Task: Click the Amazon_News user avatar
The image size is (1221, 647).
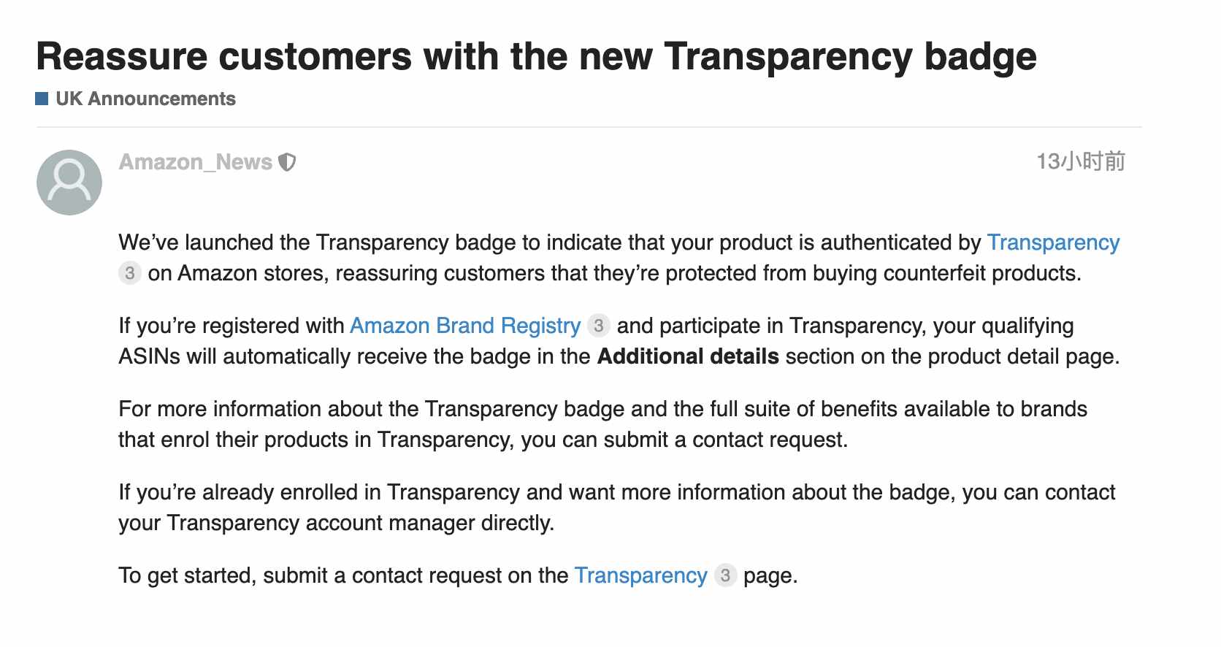Action: coord(69,183)
